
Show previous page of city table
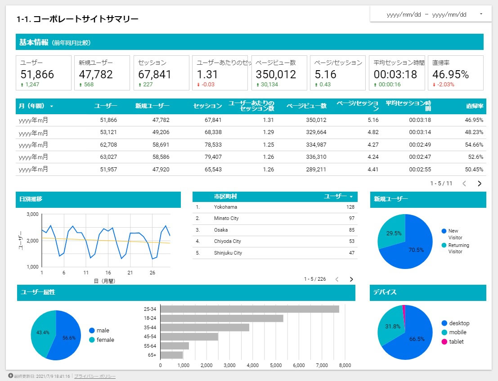[x=337, y=279]
